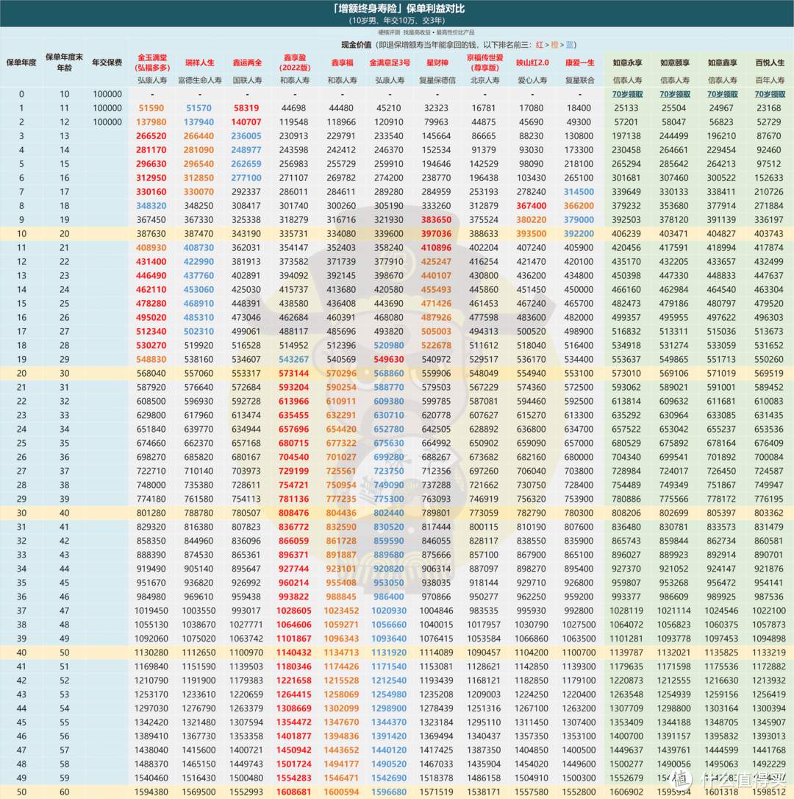Click the 金玉满堂(弘福多多) product header

[152, 63]
